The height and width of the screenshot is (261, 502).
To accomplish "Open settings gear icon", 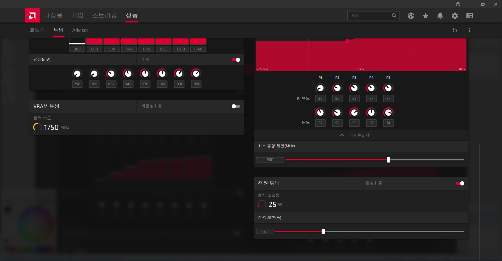I will tap(455, 16).
